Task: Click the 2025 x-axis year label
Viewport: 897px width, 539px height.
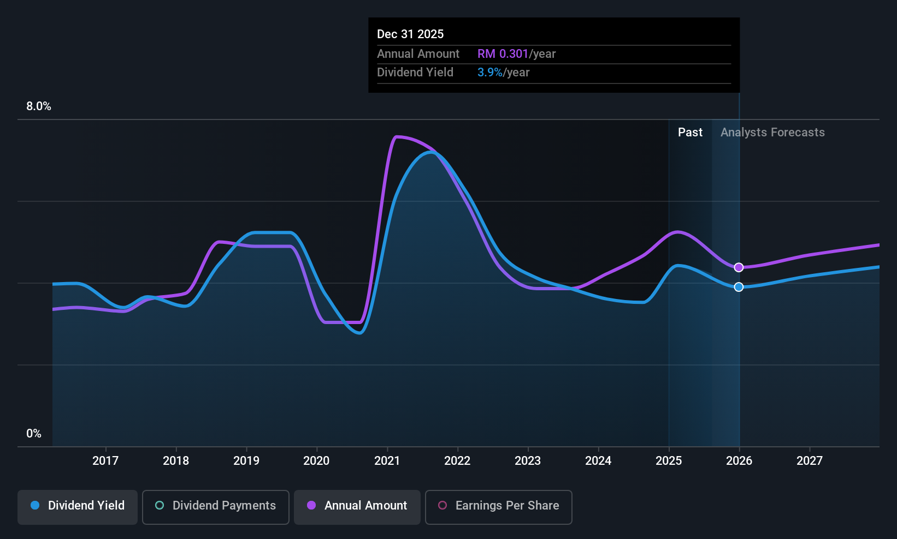Action: pos(669,461)
